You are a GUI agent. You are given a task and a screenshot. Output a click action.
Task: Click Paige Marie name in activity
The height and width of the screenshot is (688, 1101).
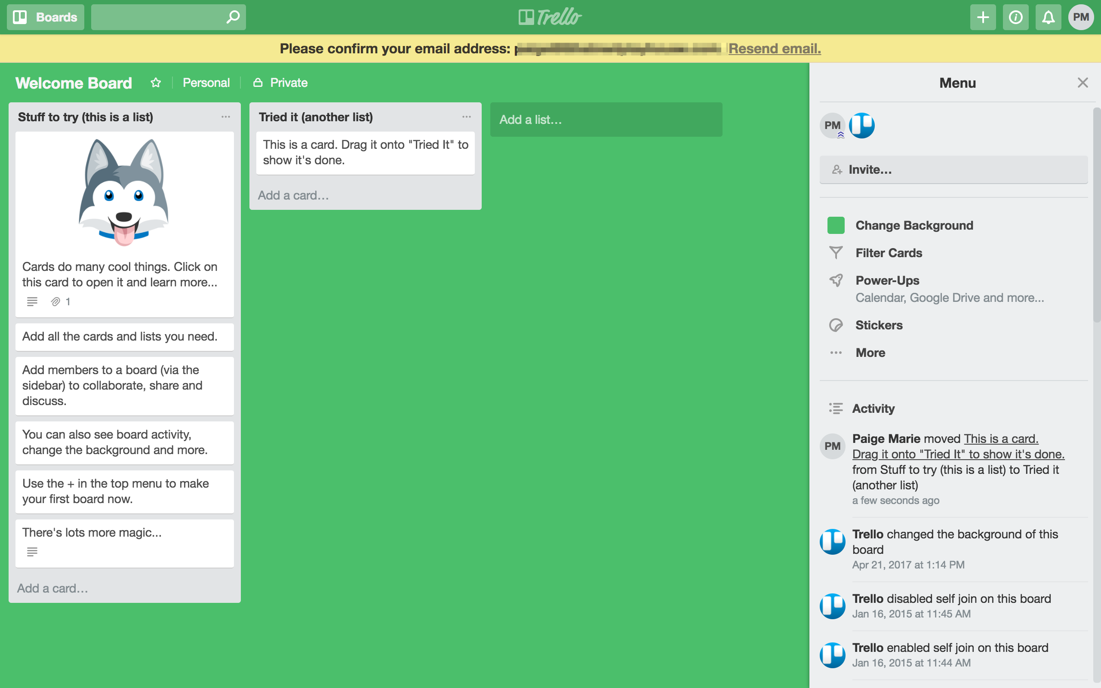pos(886,439)
